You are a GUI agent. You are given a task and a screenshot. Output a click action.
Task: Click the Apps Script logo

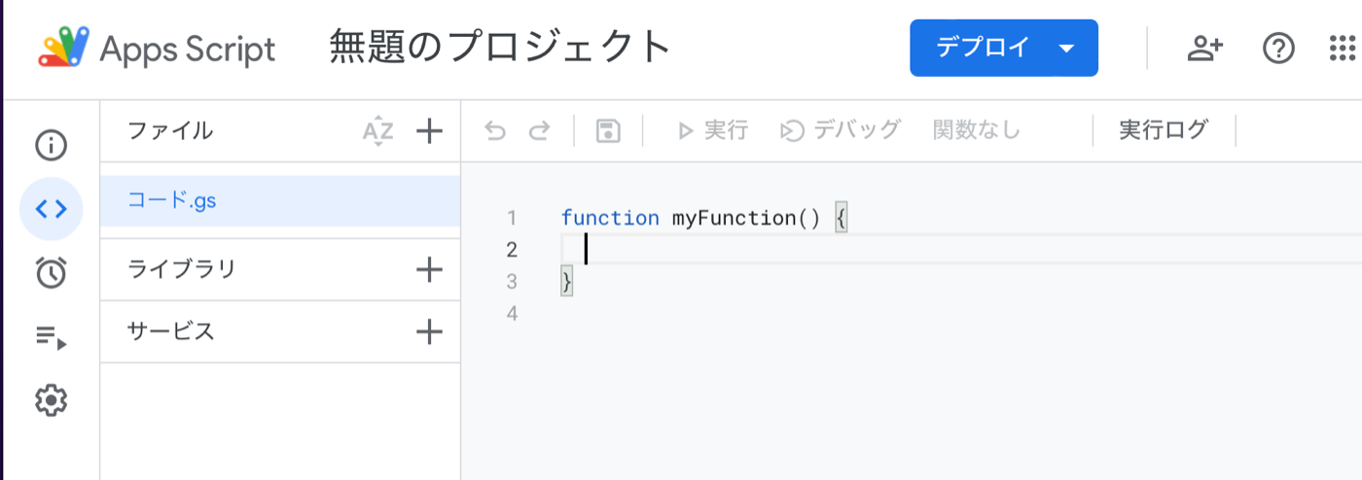(x=64, y=48)
